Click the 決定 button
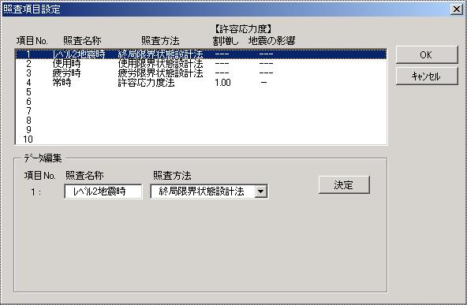The width and height of the screenshot is (467, 305). tap(344, 184)
